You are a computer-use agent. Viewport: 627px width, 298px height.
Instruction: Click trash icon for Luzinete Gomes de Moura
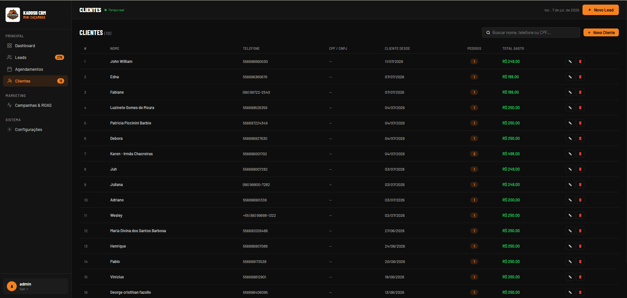(580, 108)
